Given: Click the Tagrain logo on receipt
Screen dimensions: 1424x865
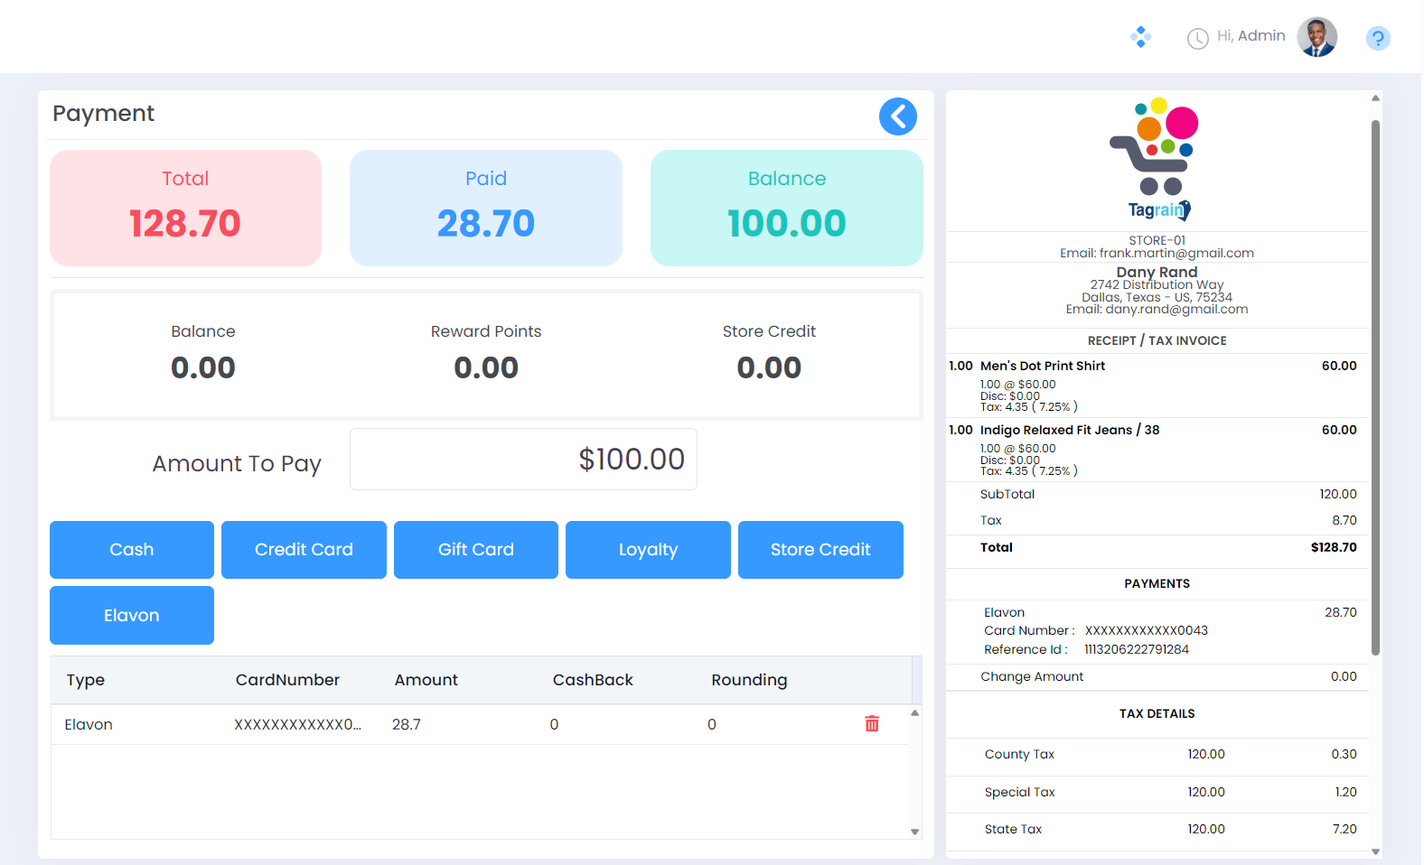Looking at the screenshot, I should point(1156,160).
